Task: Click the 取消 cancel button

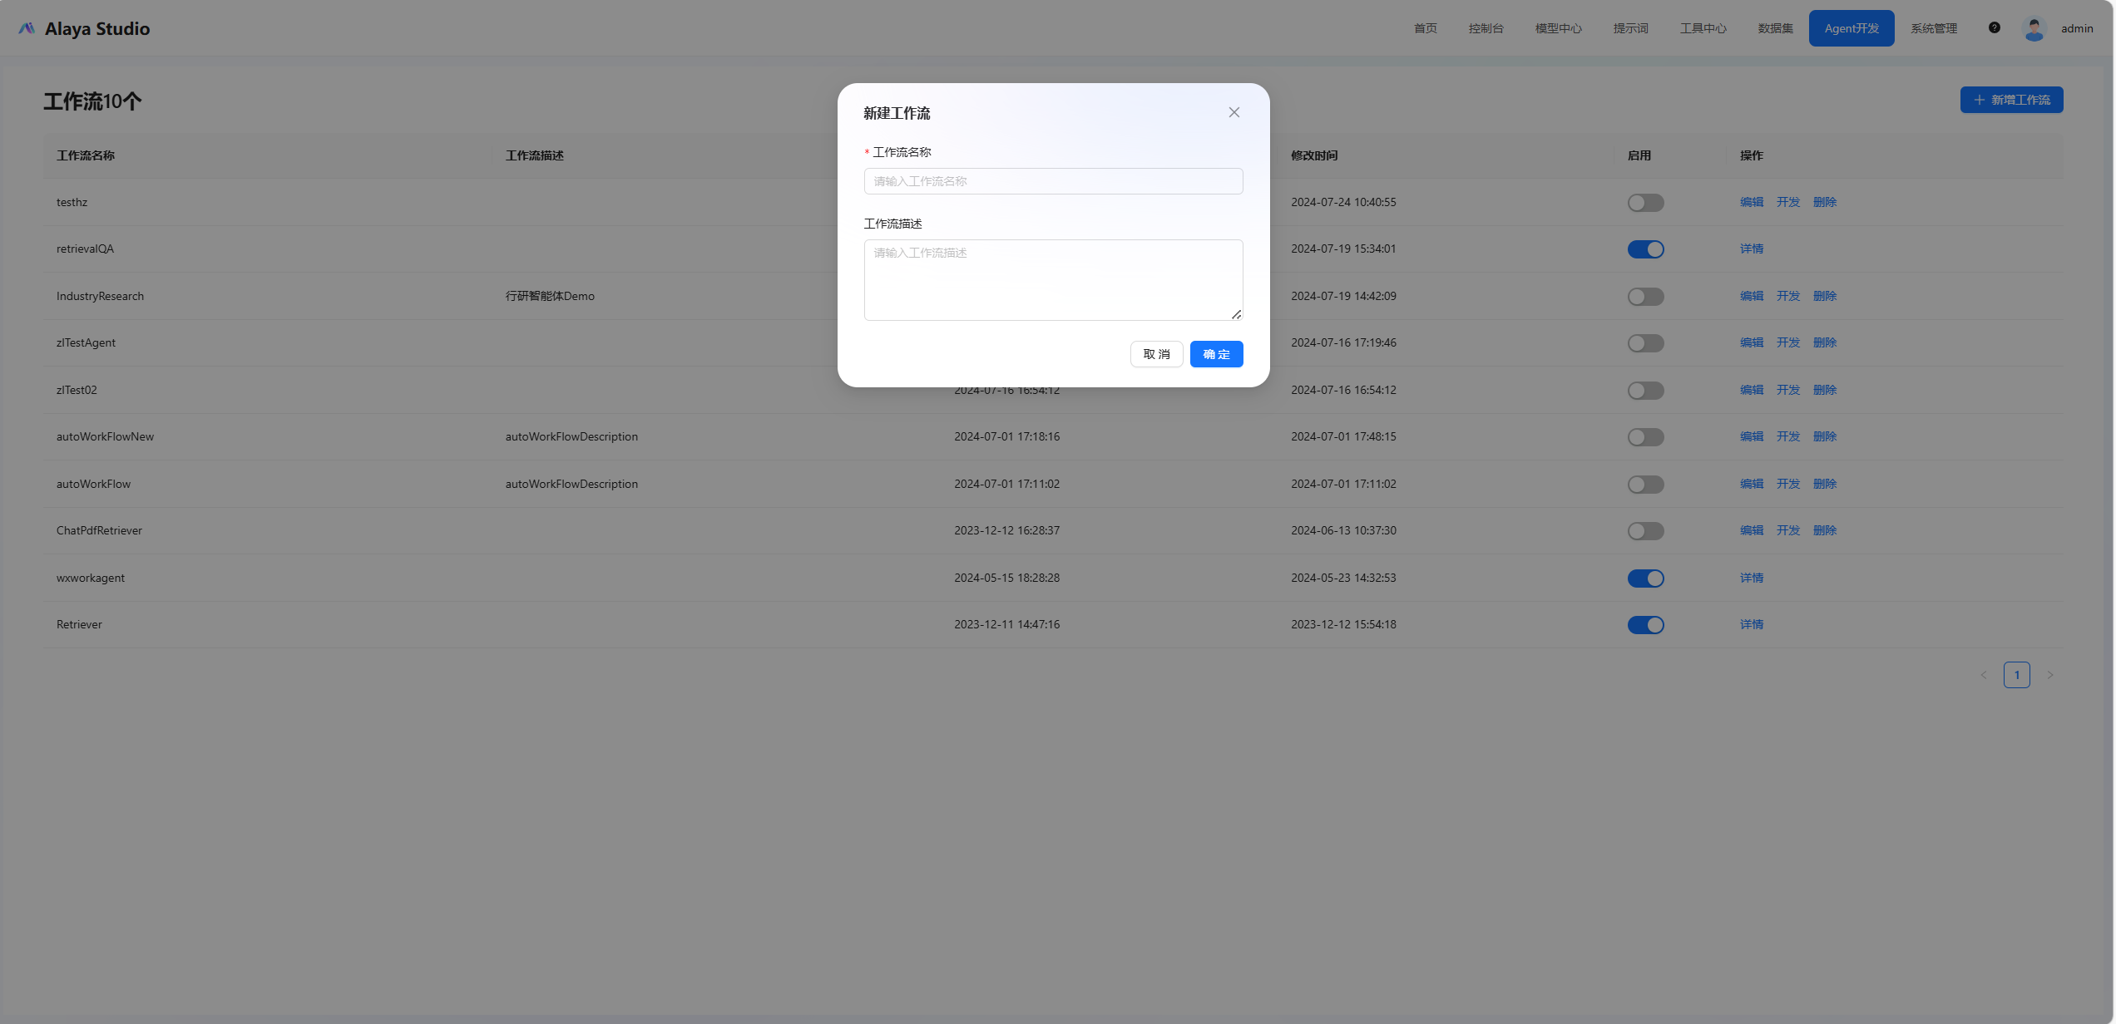Action: (1156, 354)
